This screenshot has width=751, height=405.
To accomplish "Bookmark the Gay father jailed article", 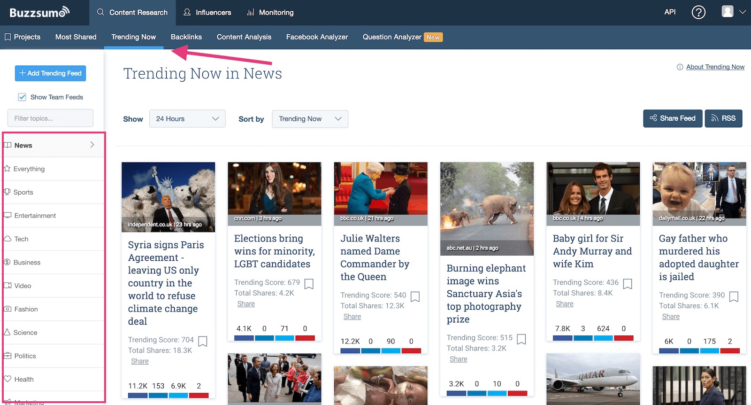I will (734, 296).
